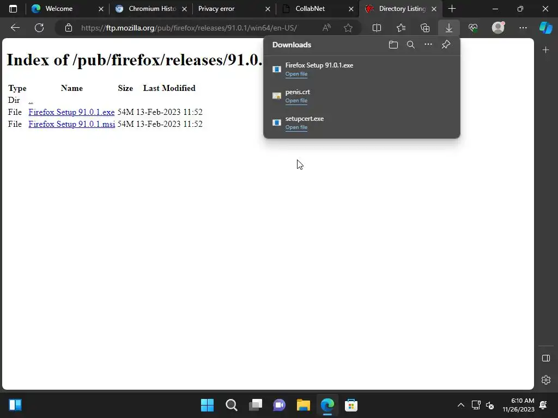Turn on Read aloud

326,28
